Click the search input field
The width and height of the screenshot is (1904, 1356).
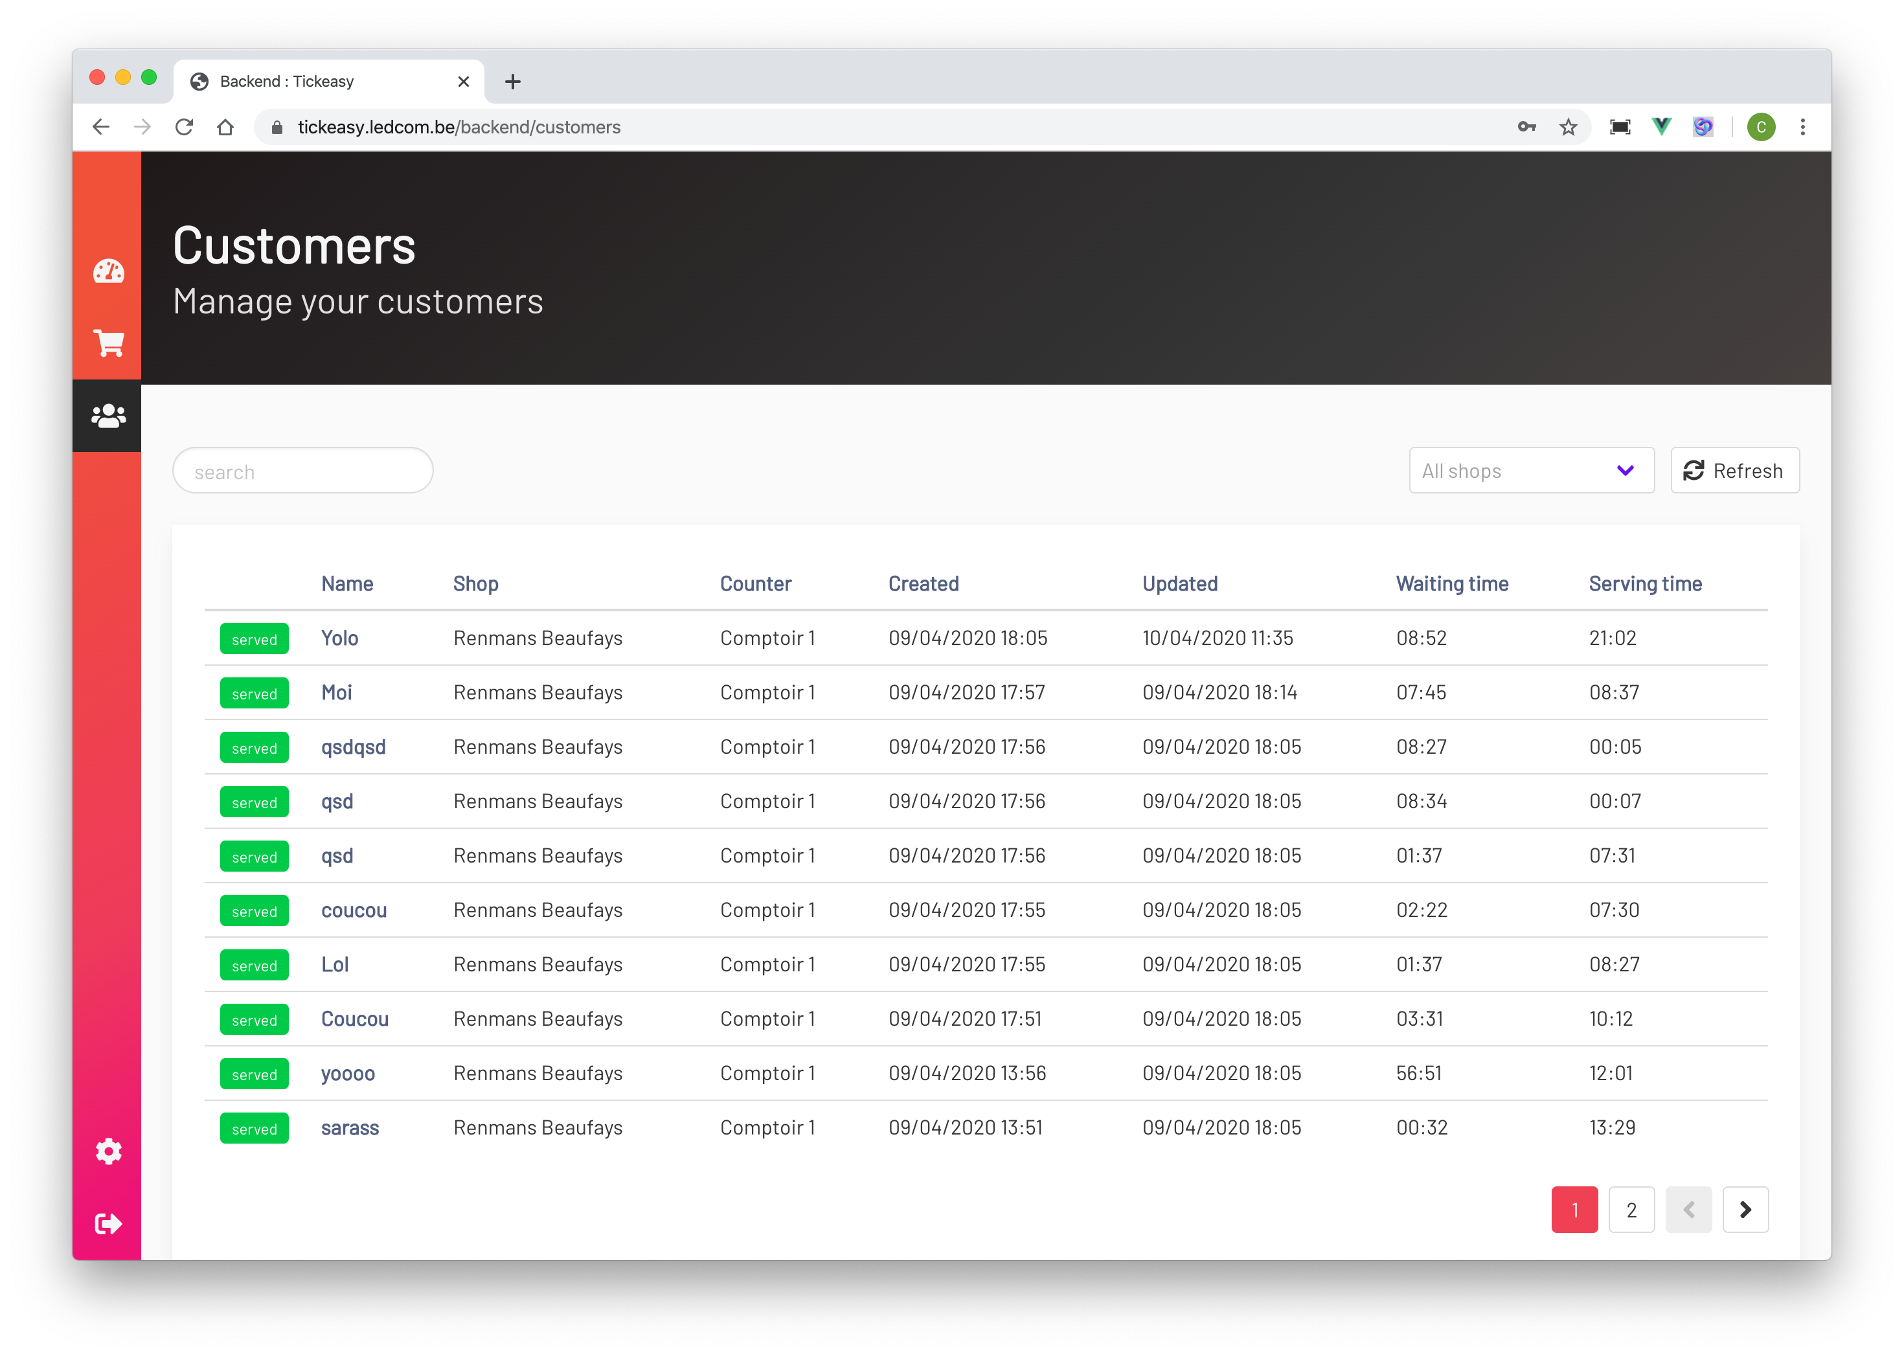[x=302, y=471]
